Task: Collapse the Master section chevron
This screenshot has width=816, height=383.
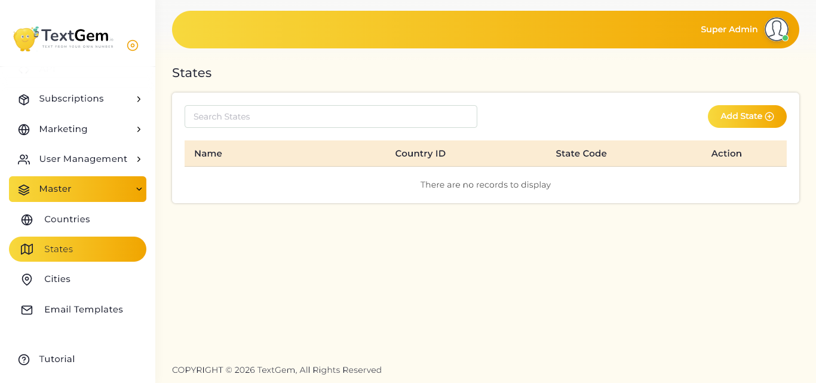Action: pyautogui.click(x=139, y=189)
